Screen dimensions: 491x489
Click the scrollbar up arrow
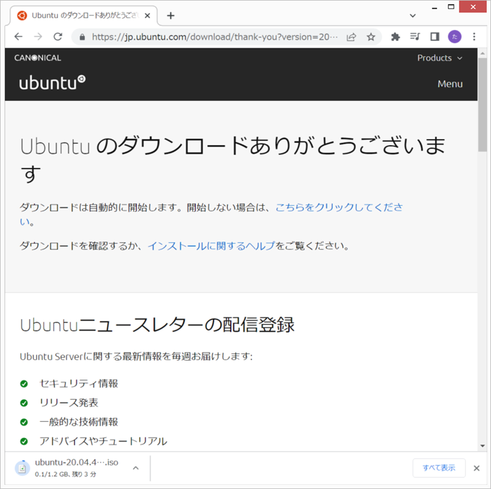tap(482, 53)
